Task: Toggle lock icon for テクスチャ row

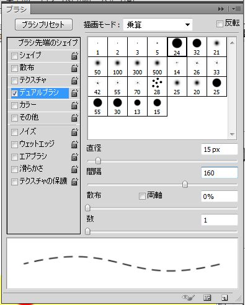Action: point(74,81)
